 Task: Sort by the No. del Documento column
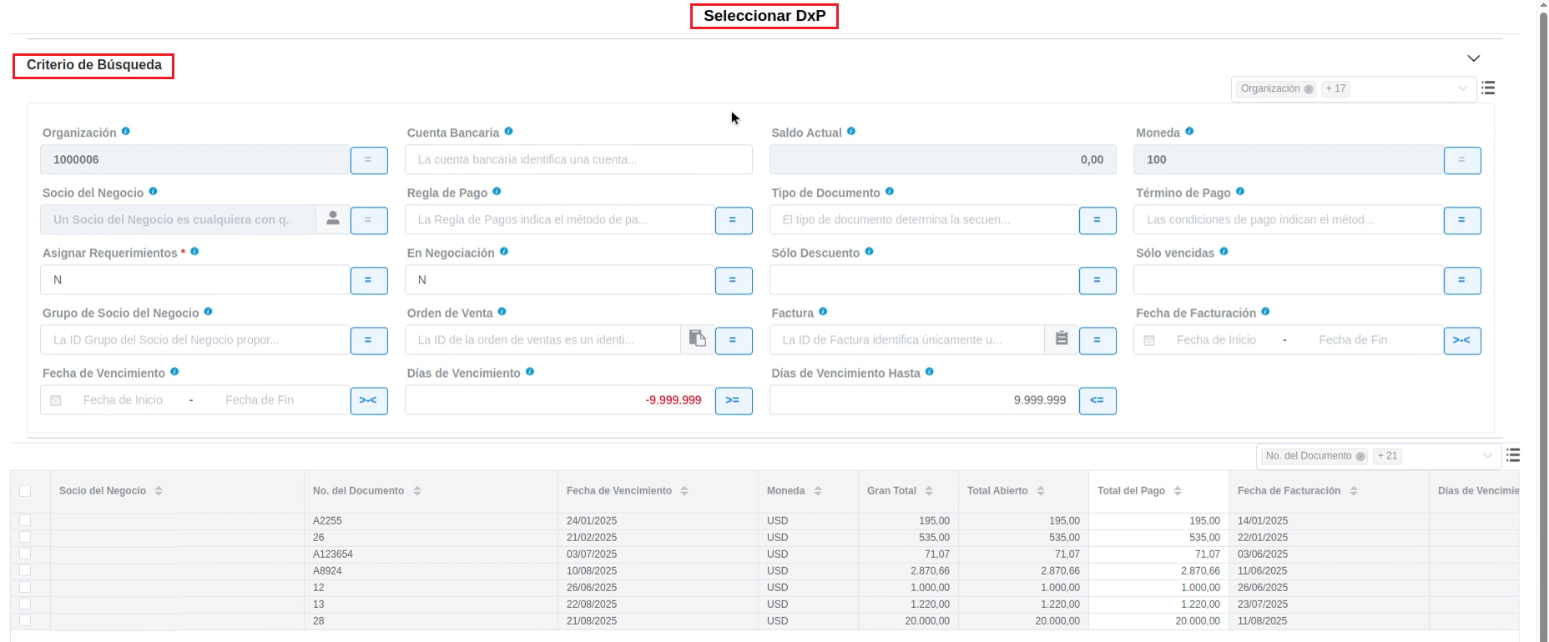pos(417,491)
